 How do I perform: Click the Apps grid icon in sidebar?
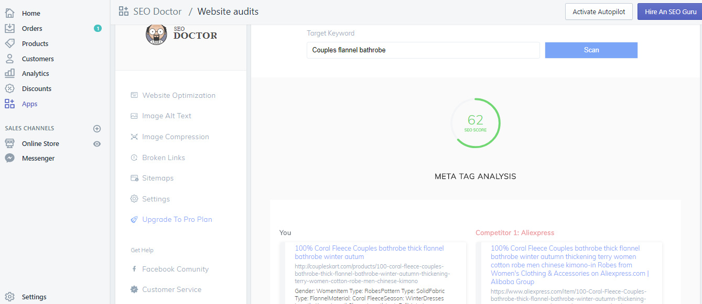pos(9,104)
